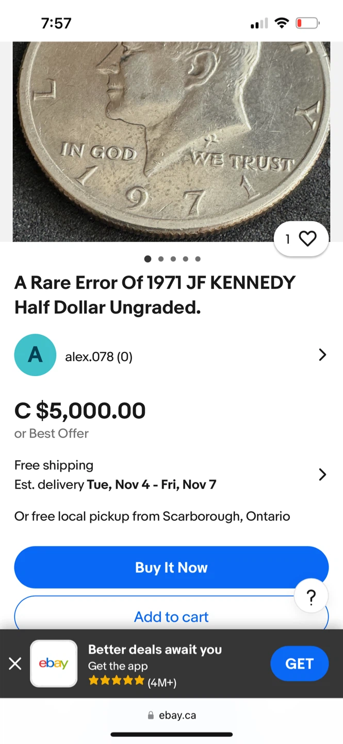Open the 1971 Kennedy coin photo
This screenshot has width=343, height=744.
171,139
